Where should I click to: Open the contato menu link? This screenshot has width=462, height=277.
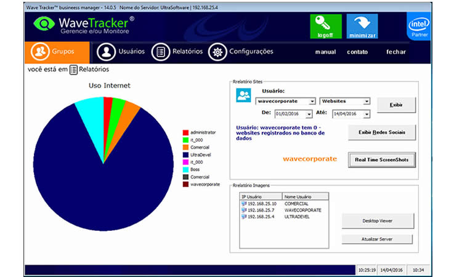357,52
